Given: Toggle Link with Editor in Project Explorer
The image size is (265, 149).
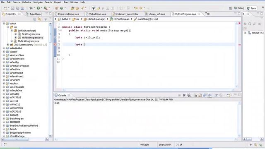Looking at the screenshot, I should 39,19.
